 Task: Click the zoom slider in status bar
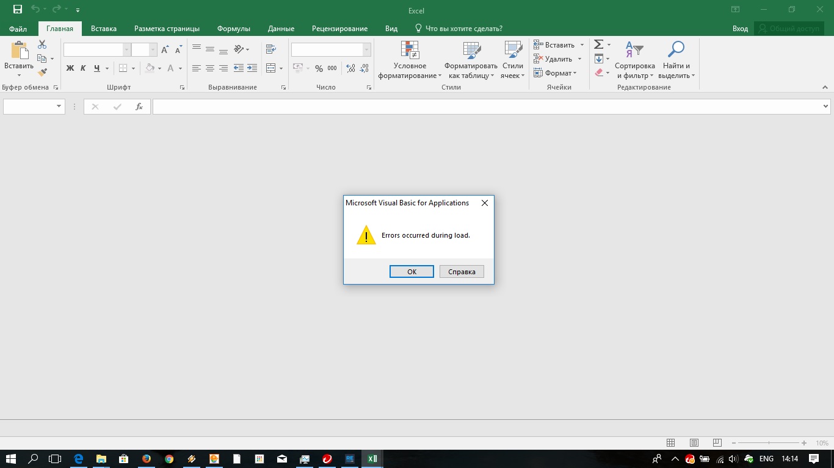[769, 443]
